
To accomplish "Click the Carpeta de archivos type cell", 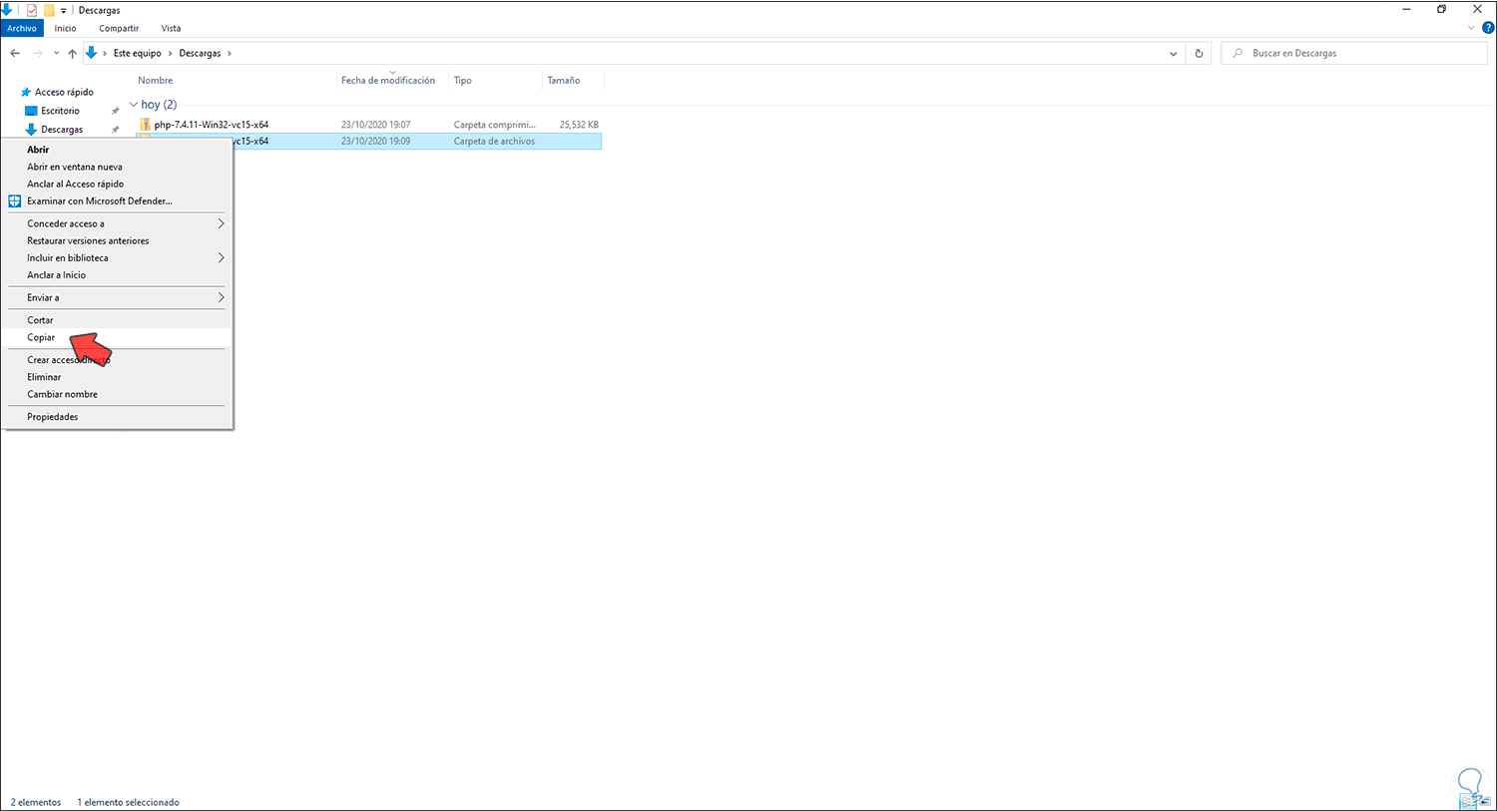I will pos(494,142).
